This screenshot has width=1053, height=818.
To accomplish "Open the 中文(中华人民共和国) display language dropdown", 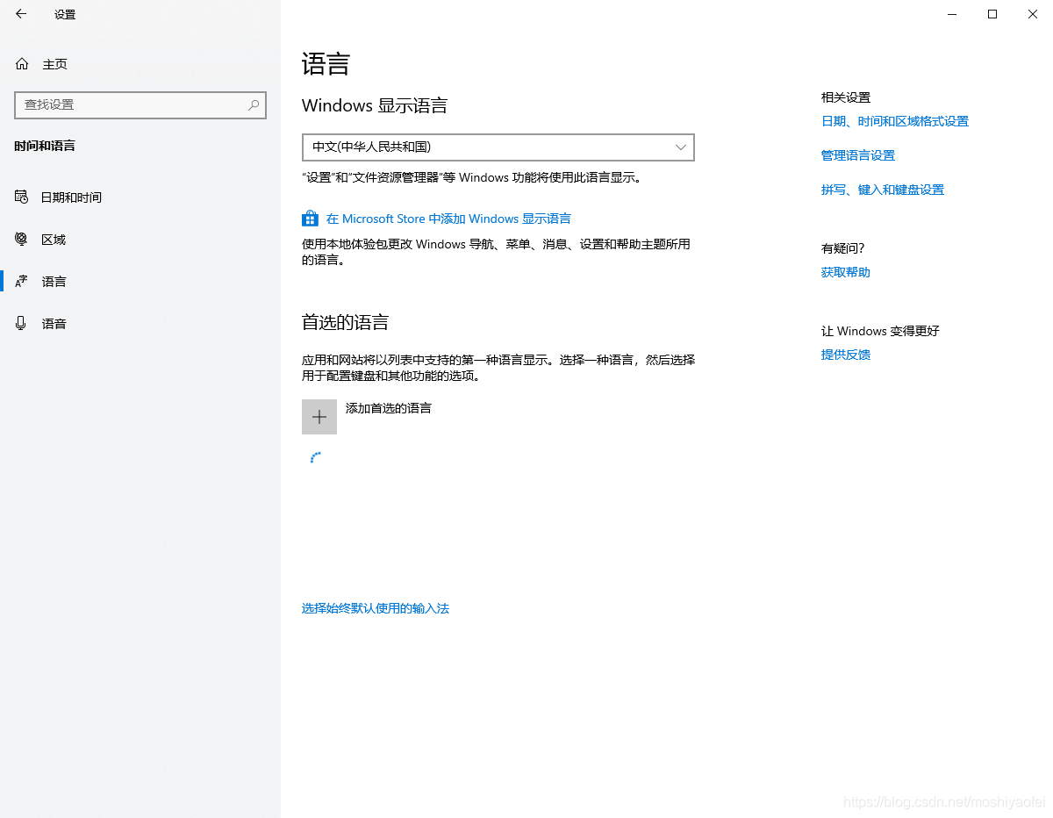I will [498, 147].
